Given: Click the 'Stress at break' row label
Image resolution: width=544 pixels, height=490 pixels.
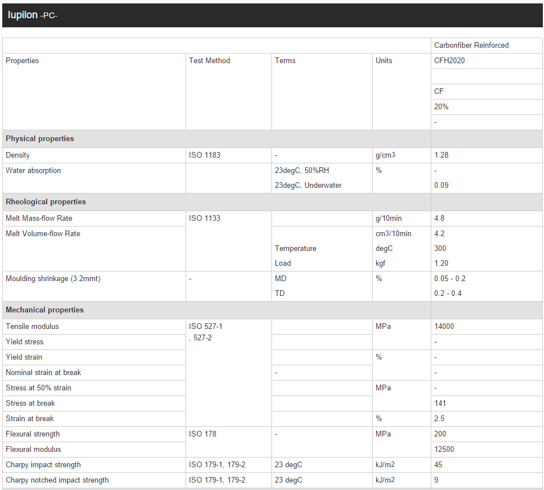Looking at the screenshot, I should point(30,403).
